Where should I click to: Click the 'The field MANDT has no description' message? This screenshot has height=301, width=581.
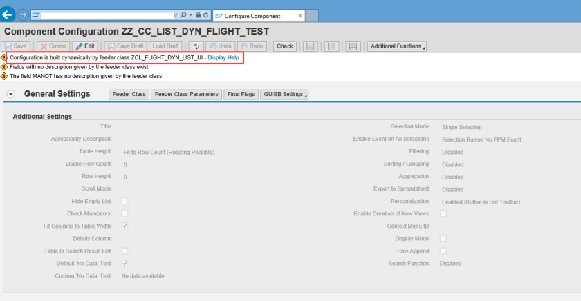(x=86, y=76)
